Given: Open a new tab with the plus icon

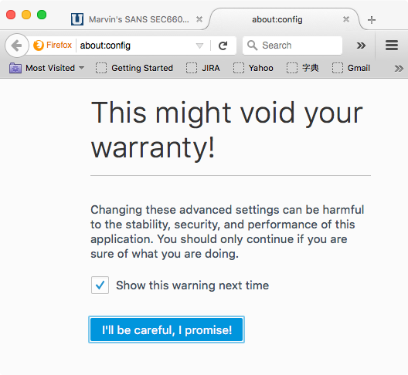Looking at the screenshot, I should point(372,20).
